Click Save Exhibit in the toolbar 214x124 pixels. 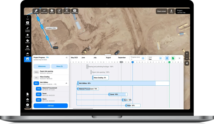75,11
